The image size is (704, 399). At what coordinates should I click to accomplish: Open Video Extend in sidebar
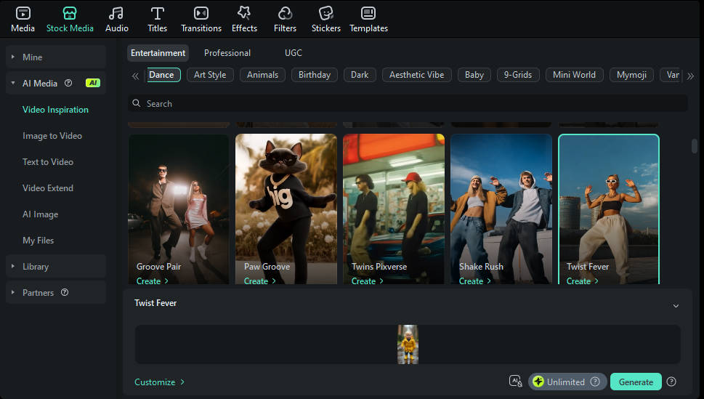(x=48, y=188)
